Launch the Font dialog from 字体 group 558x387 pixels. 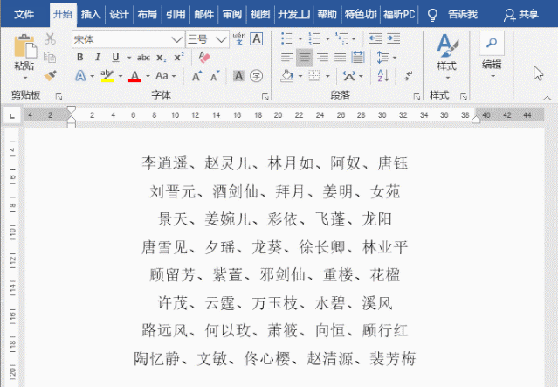pyautogui.click(x=265, y=96)
